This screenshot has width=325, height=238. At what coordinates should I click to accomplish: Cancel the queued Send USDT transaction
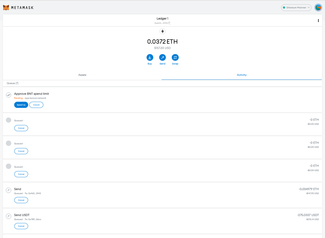(x=21, y=226)
